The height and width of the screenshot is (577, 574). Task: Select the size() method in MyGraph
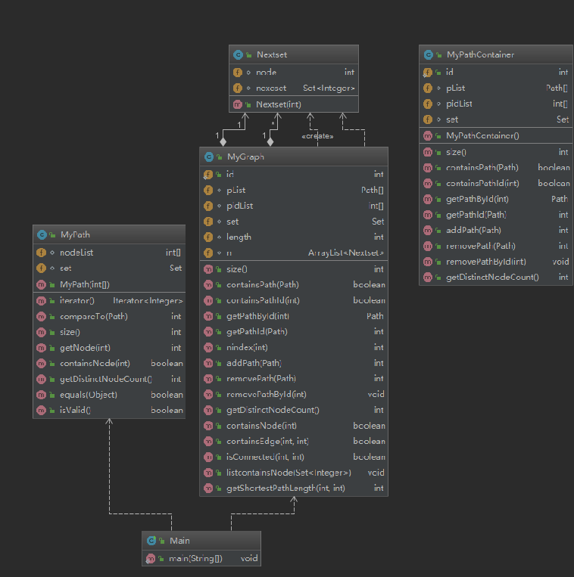click(x=237, y=269)
